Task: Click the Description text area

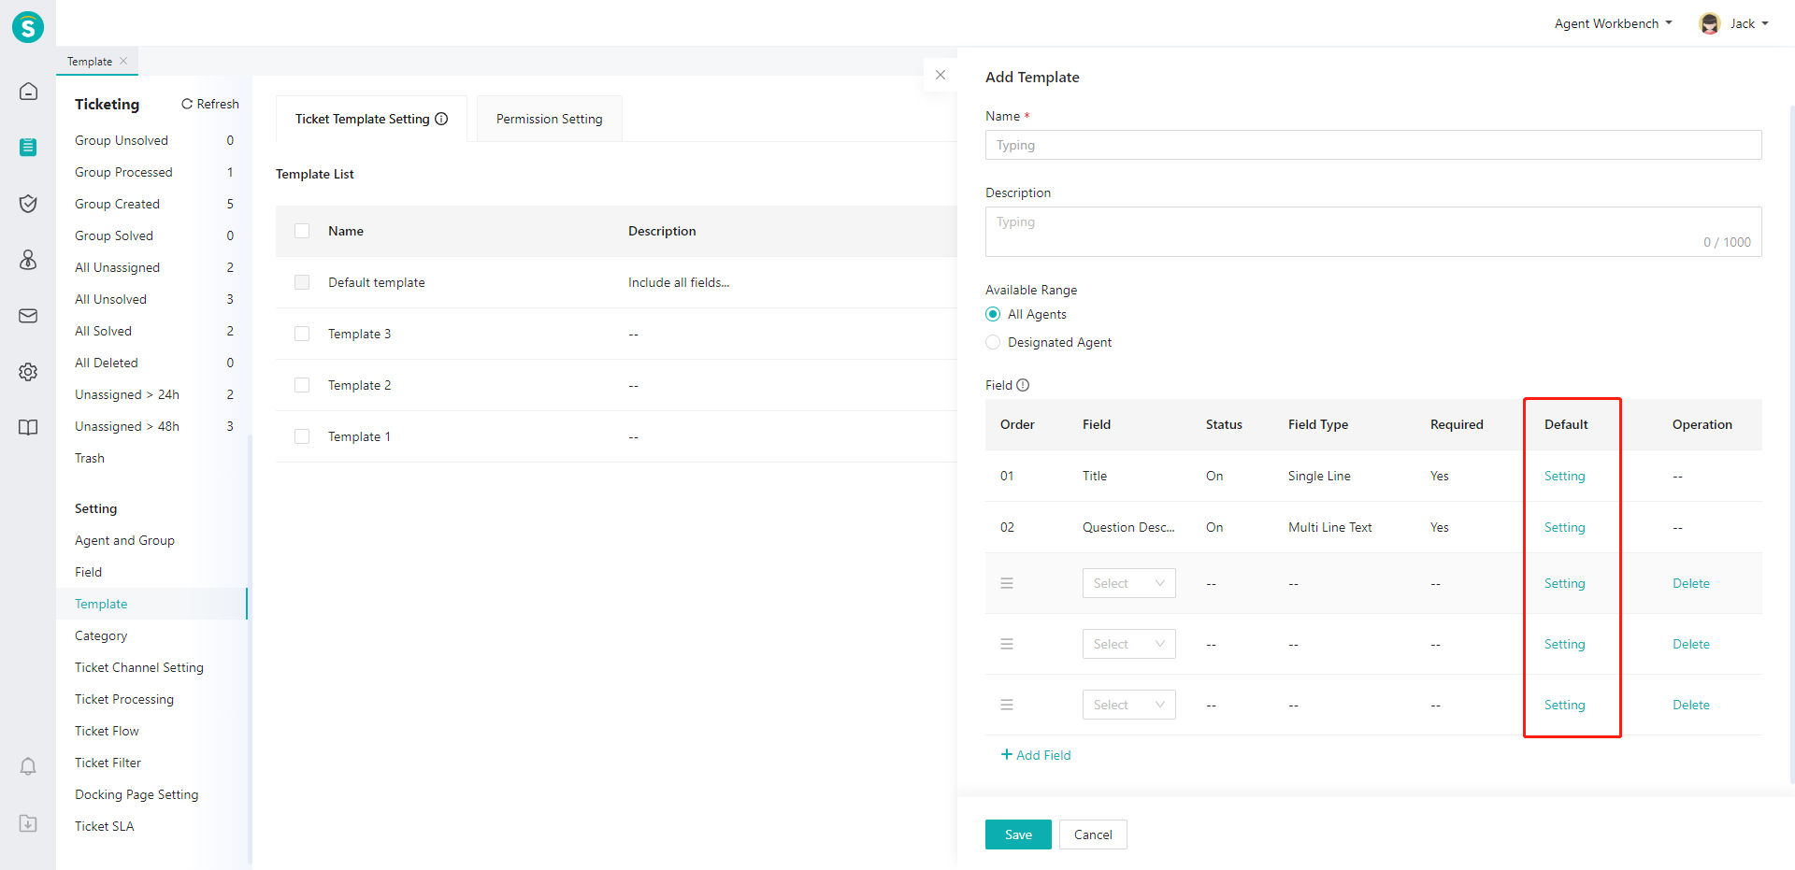Action: click(x=1373, y=232)
